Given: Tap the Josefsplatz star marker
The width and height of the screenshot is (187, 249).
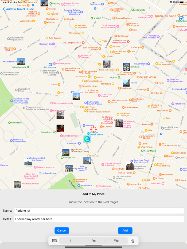Looking at the screenshot, I should [79, 143].
